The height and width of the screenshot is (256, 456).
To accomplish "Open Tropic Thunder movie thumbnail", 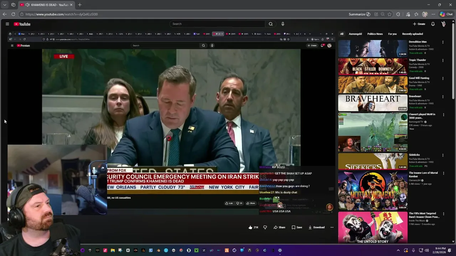I will (x=373, y=66).
